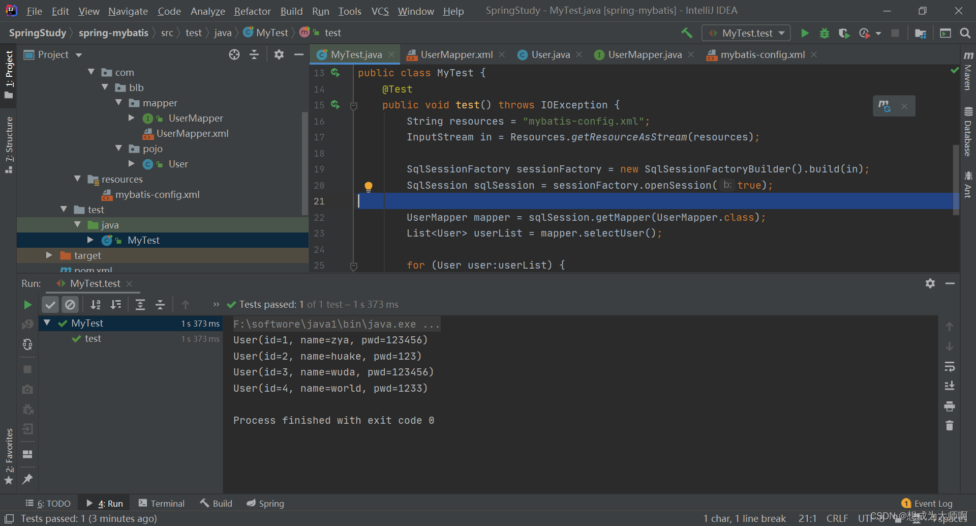The width and height of the screenshot is (976, 526).
Task: Collapse all in Project panel
Action: click(x=254, y=54)
